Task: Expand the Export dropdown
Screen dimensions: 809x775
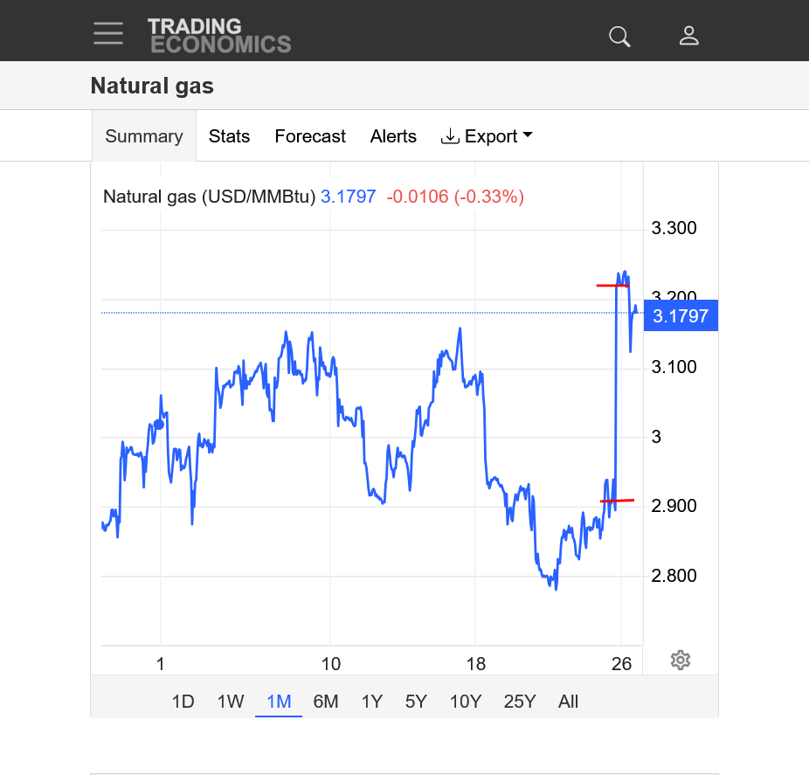Action: 487,136
